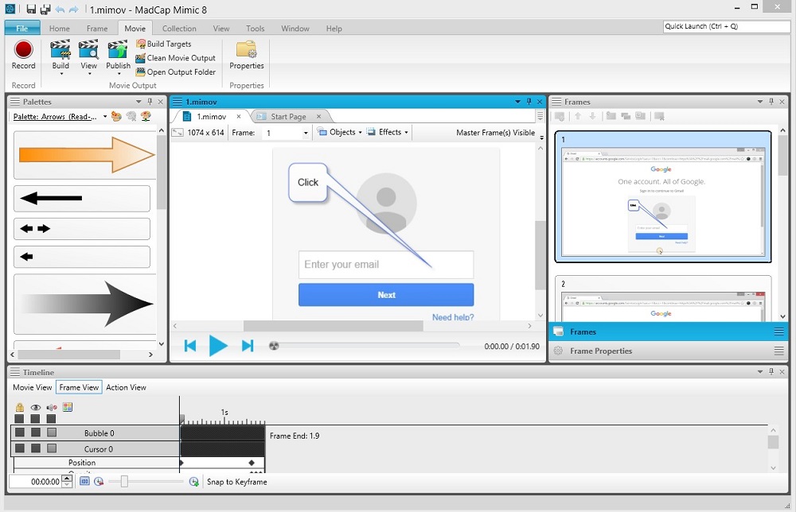This screenshot has height=512, width=796.
Task: Pin the Timeline panel
Action: 771,371
